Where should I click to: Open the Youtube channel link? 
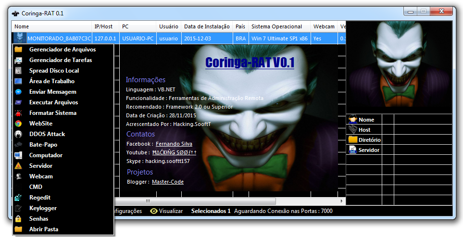point(174,152)
